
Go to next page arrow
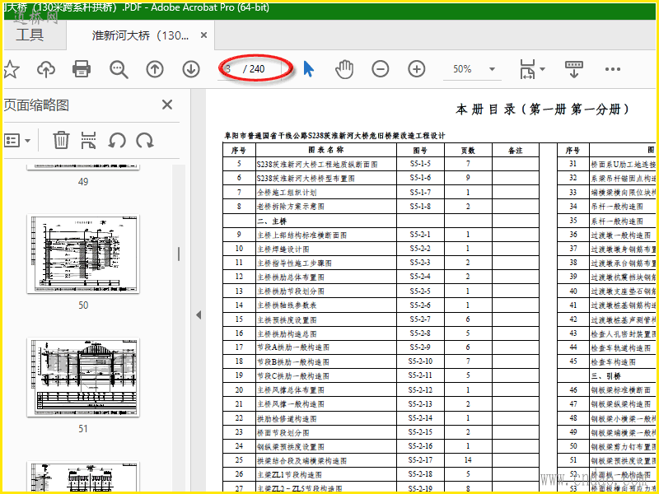tap(191, 69)
